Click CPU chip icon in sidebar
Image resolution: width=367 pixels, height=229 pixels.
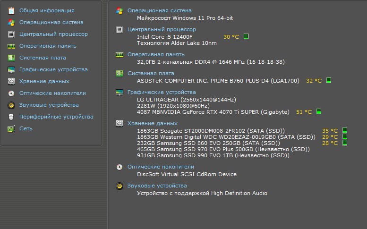11,34
